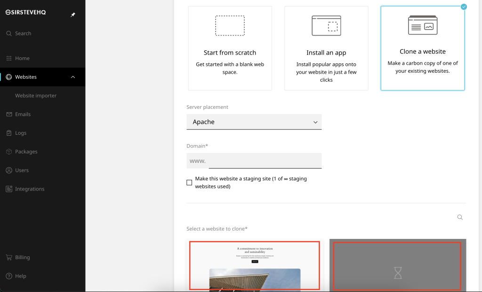482x292 pixels.
Task: Select the architecture website thumbnail to clone
Action: coord(255,266)
